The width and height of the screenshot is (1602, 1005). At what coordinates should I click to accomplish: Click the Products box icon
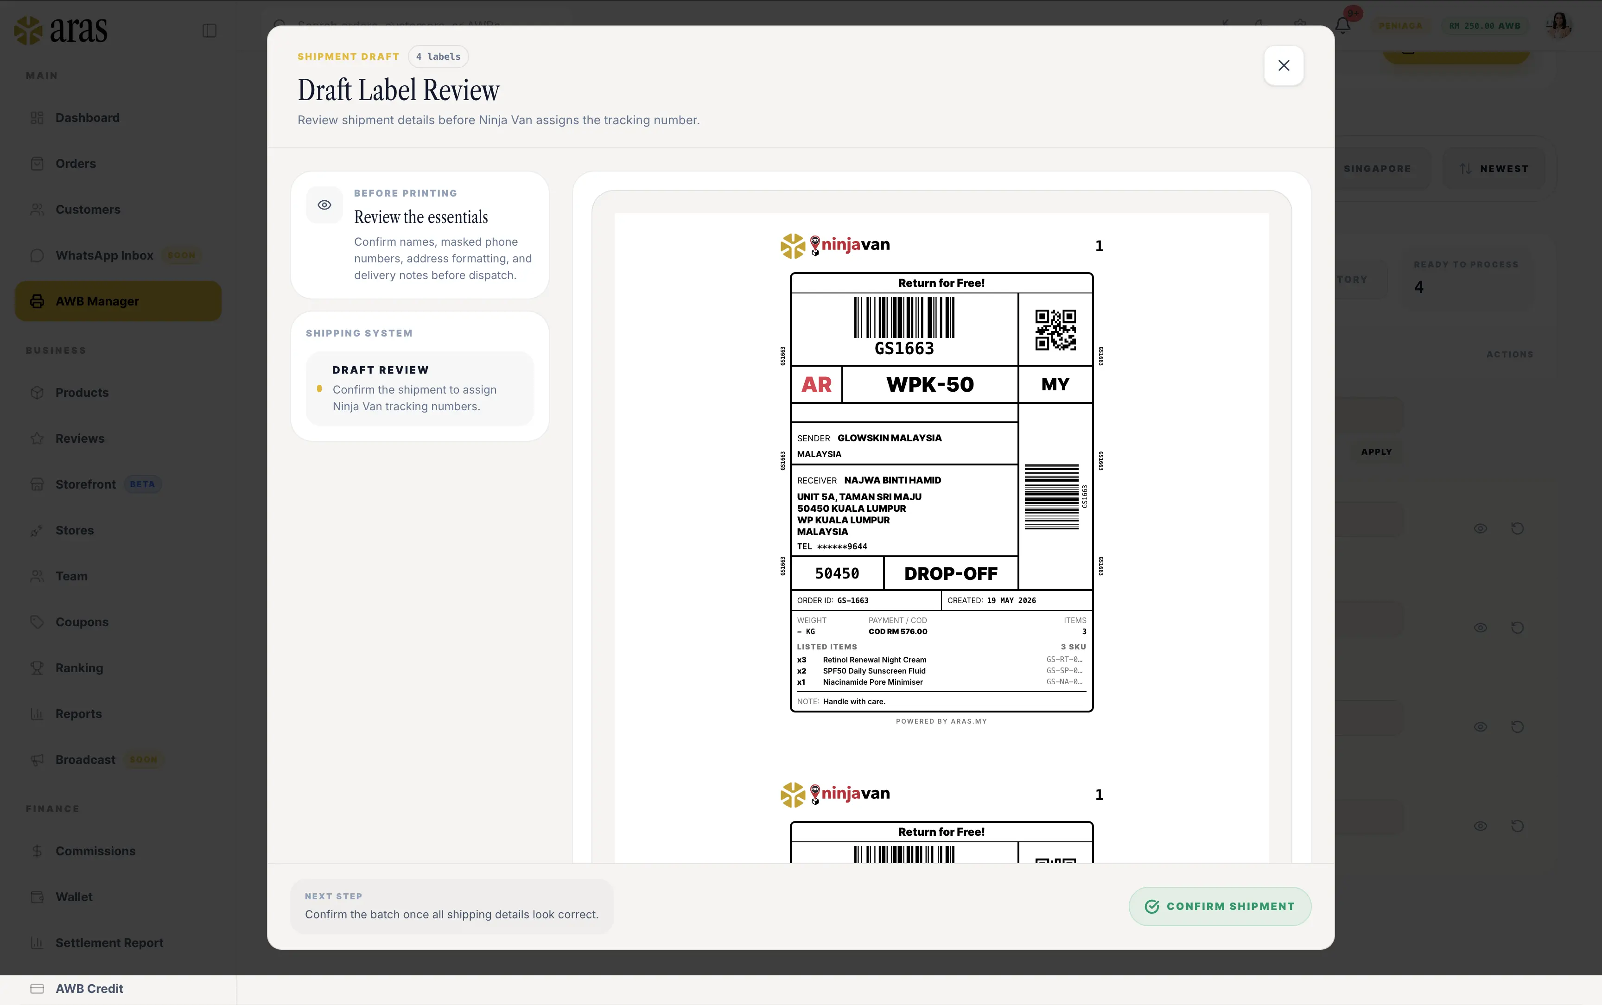[x=37, y=393]
